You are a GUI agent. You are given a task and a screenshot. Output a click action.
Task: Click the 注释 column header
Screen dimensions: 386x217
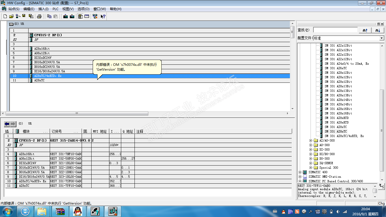coord(213,131)
